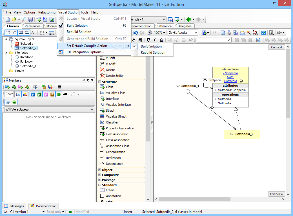Click the horizontal diagram scrollbar thumb
293x216 pixels.
[194, 199]
